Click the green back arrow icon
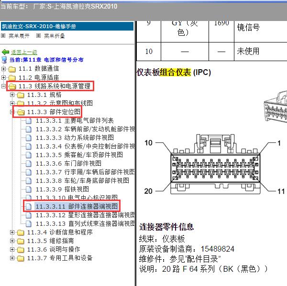Screen dimensions: 287x286 pyautogui.click(x=5, y=52)
